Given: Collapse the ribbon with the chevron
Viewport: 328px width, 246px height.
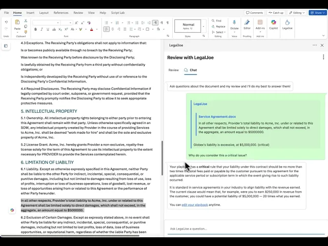Looking at the screenshot, I should [323, 35].
